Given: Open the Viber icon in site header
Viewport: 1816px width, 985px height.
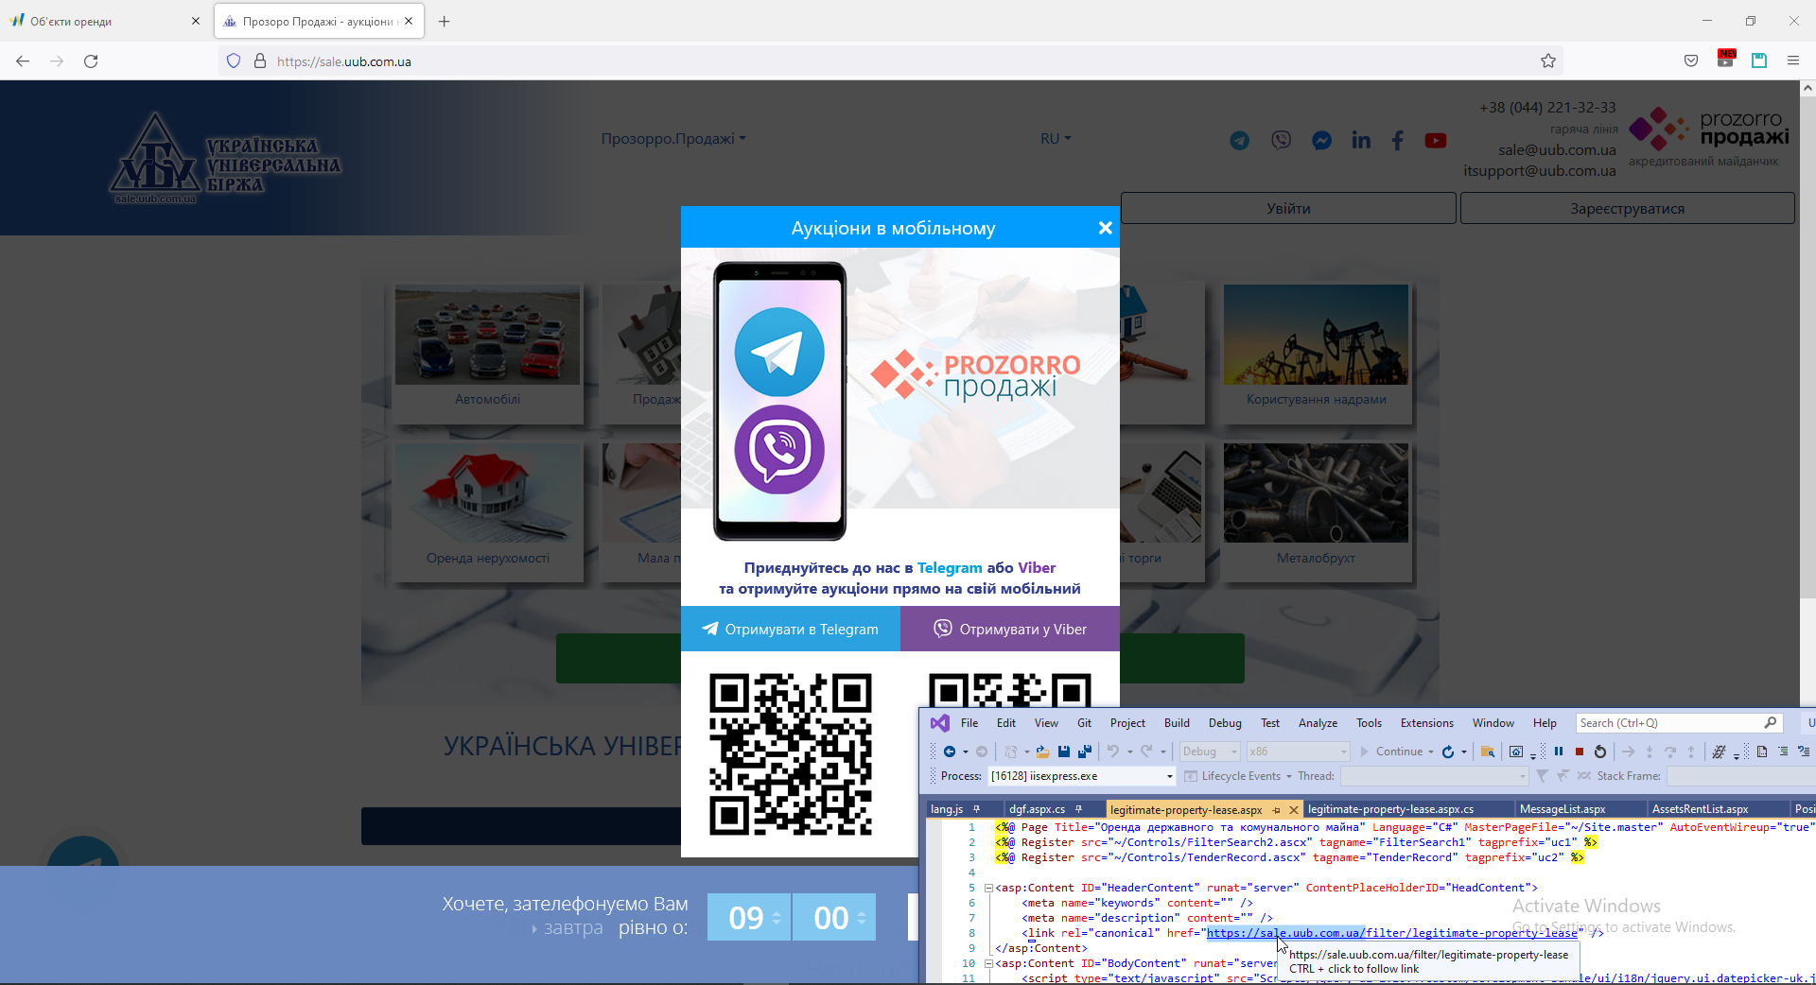Looking at the screenshot, I should pos(1281,141).
